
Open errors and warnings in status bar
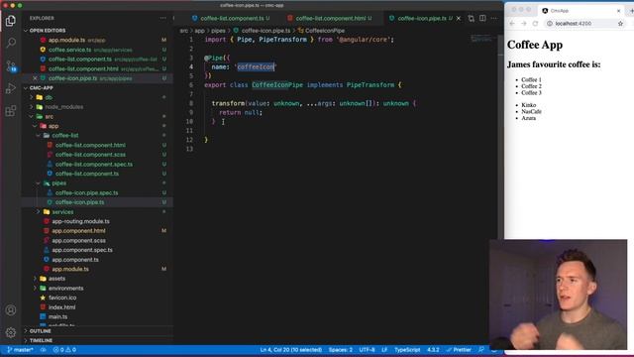tap(64, 350)
